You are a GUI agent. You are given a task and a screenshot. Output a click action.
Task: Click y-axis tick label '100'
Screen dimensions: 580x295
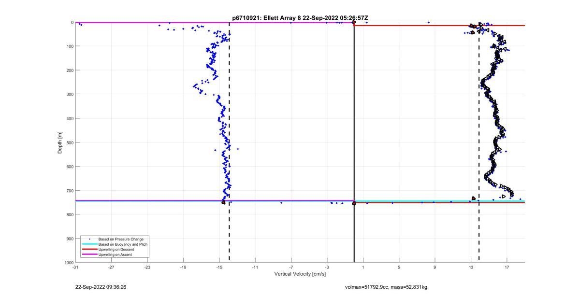70,46
